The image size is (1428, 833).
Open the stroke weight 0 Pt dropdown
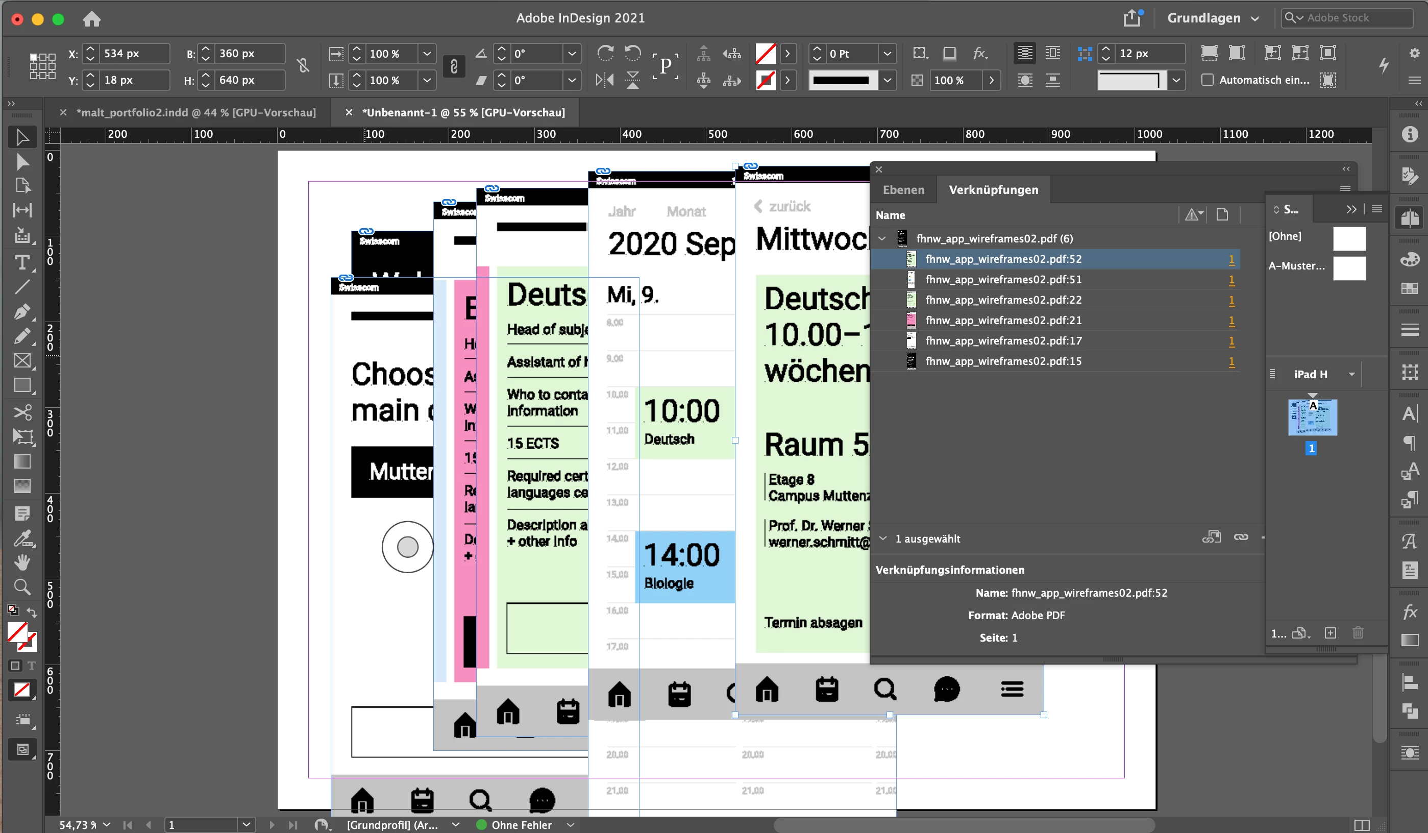[x=887, y=53]
